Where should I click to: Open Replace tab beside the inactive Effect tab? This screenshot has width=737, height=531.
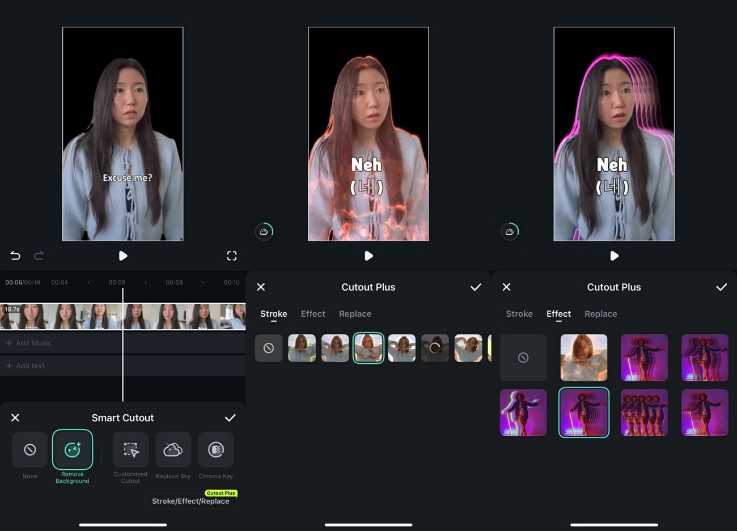coord(355,314)
